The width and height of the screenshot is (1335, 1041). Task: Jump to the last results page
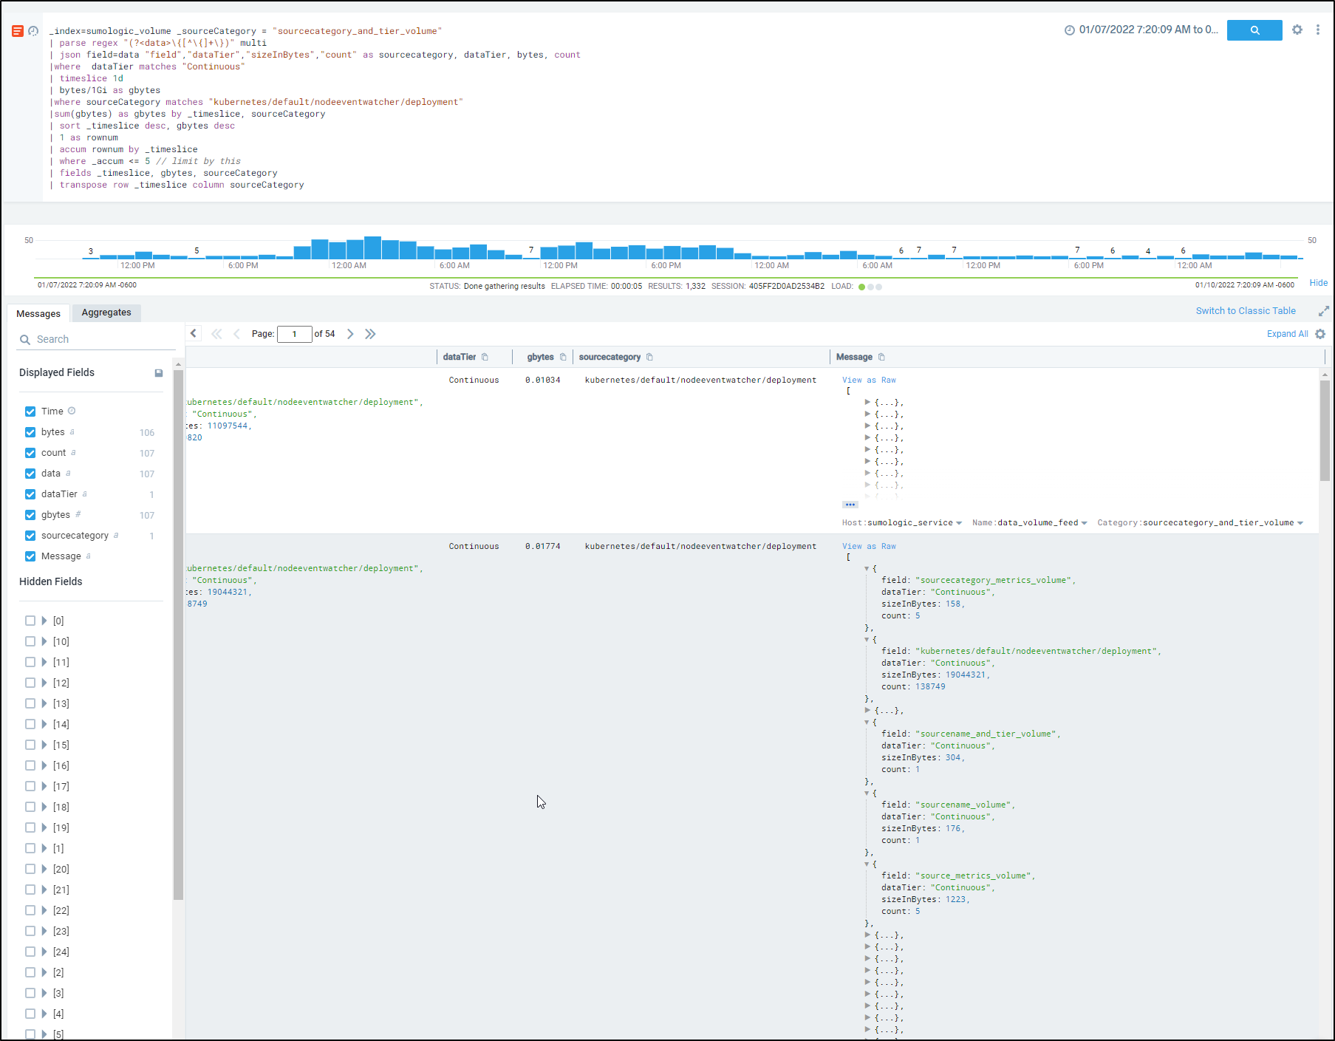coord(370,334)
